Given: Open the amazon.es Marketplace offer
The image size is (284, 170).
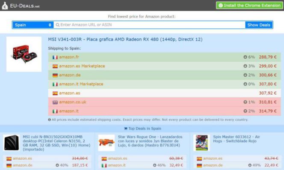Looking at the screenshot, I should 82,66.
